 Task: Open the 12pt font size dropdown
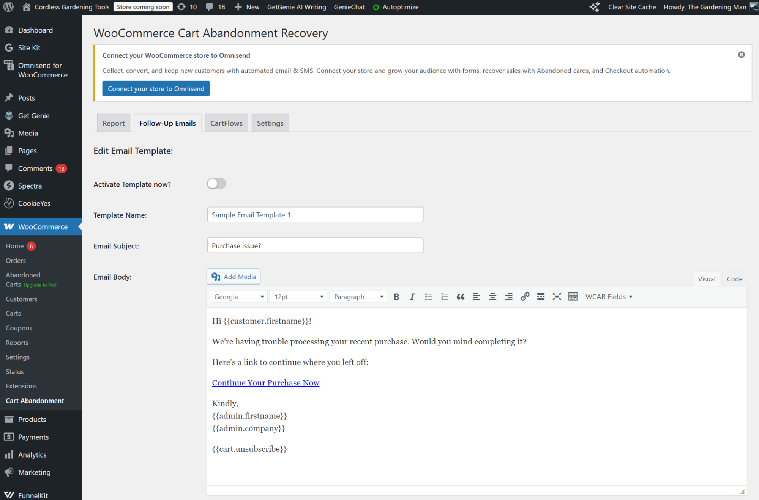pos(298,297)
